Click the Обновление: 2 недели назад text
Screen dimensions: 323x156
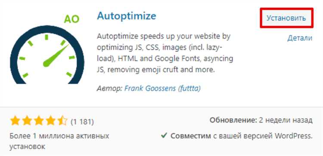(261, 120)
